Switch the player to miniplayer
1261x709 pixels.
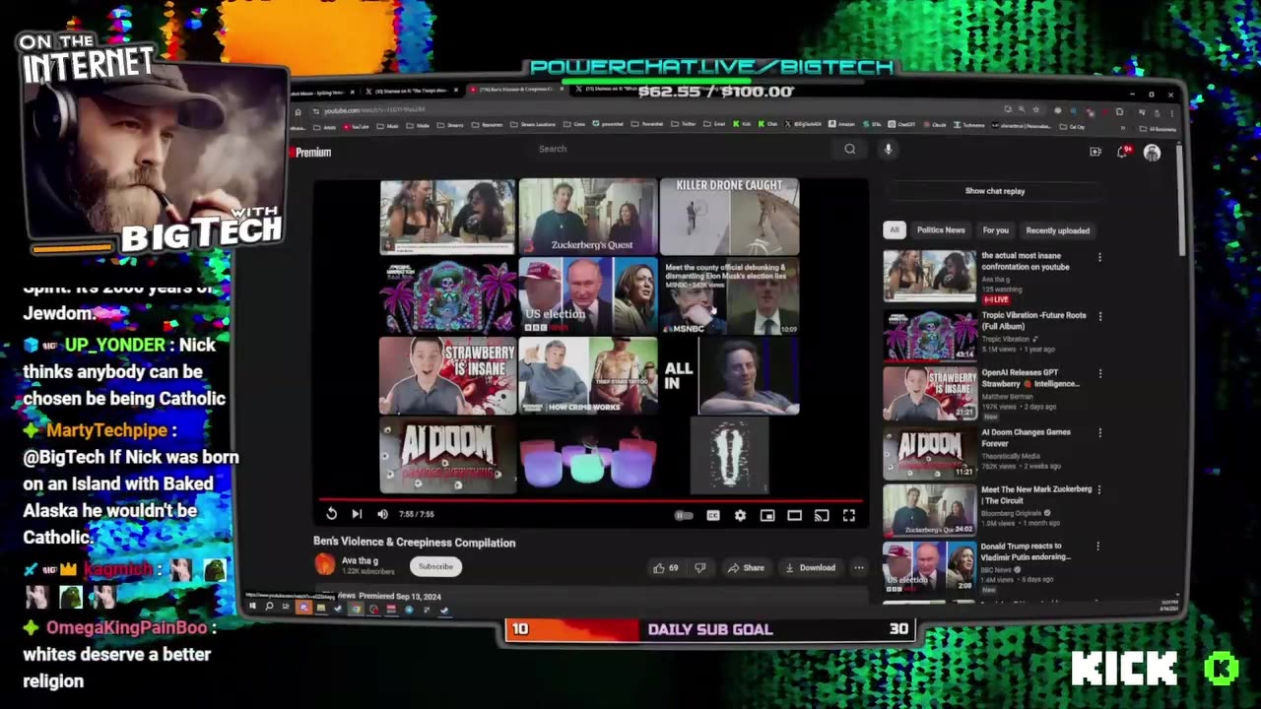click(x=767, y=515)
